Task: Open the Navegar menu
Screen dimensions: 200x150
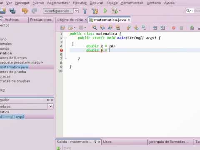Action: click(x=22, y=3)
